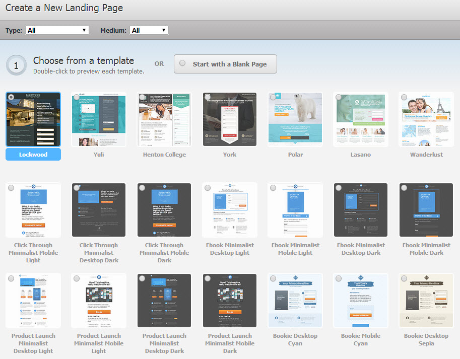Toggle radio on Product Launch Minimalist Desktop Light
Viewport: 460px width, 359px height.
click(11, 278)
